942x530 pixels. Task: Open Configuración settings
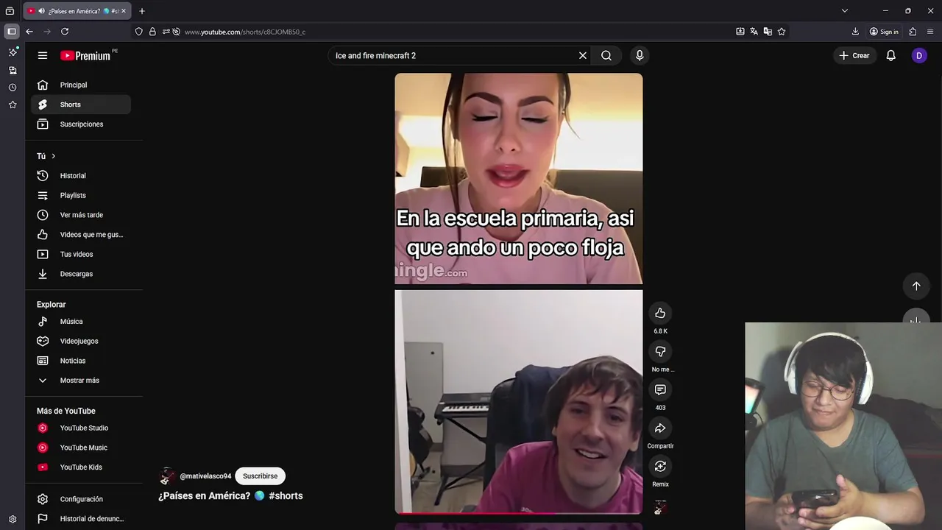point(81,499)
